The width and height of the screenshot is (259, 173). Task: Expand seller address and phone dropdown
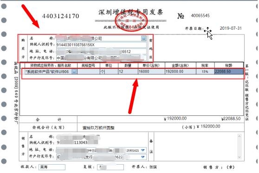tap(143, 150)
